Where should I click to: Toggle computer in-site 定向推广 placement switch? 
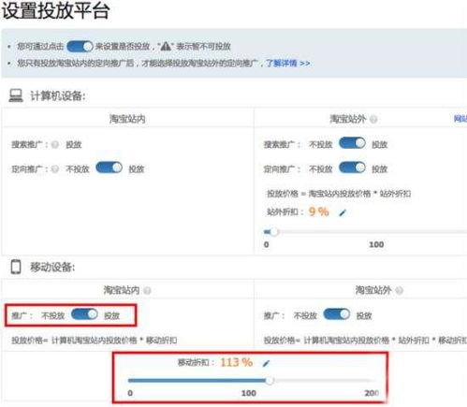(109, 167)
